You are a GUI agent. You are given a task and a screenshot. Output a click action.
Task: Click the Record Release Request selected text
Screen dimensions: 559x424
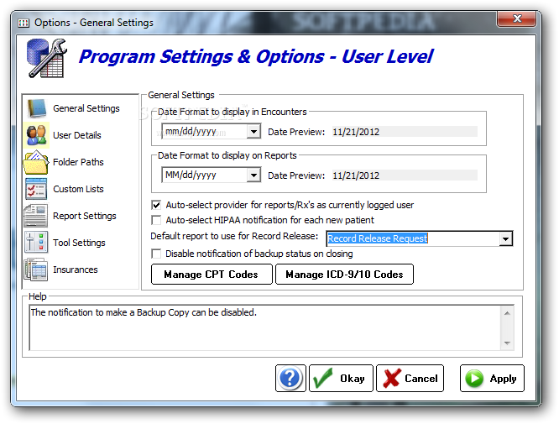378,238
